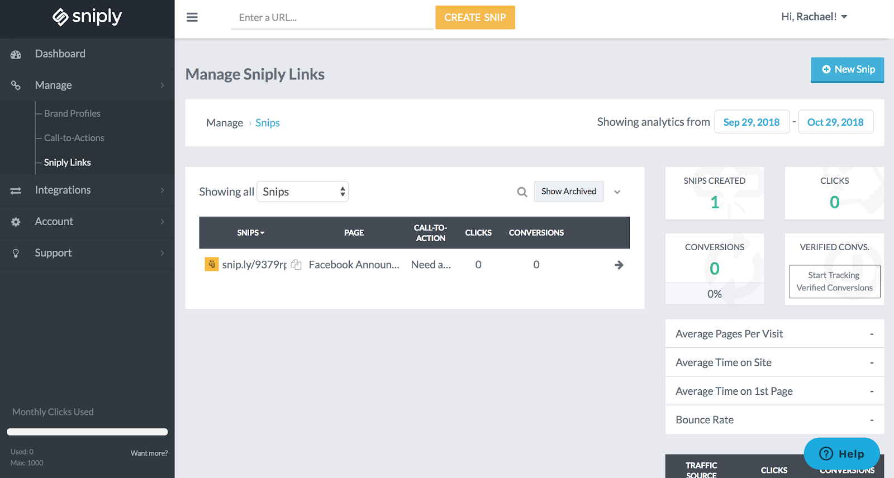Image resolution: width=894 pixels, height=478 pixels.
Task: Select Sniply Links submenu item
Action: 67,162
